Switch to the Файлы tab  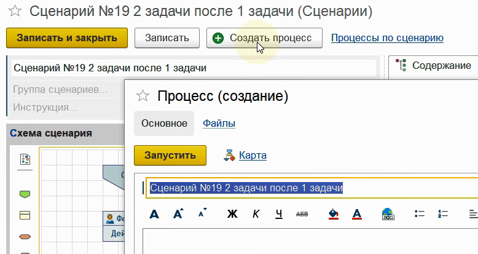[x=219, y=123]
